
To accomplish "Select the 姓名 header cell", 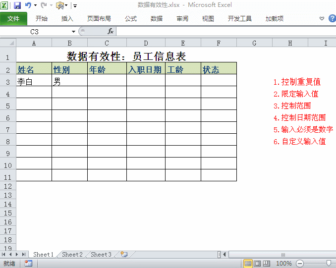I will pos(34,68).
